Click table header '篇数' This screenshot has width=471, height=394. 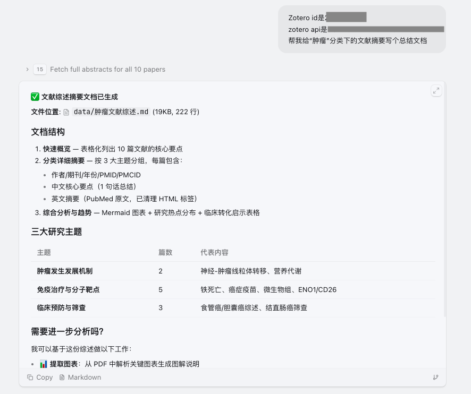(165, 252)
